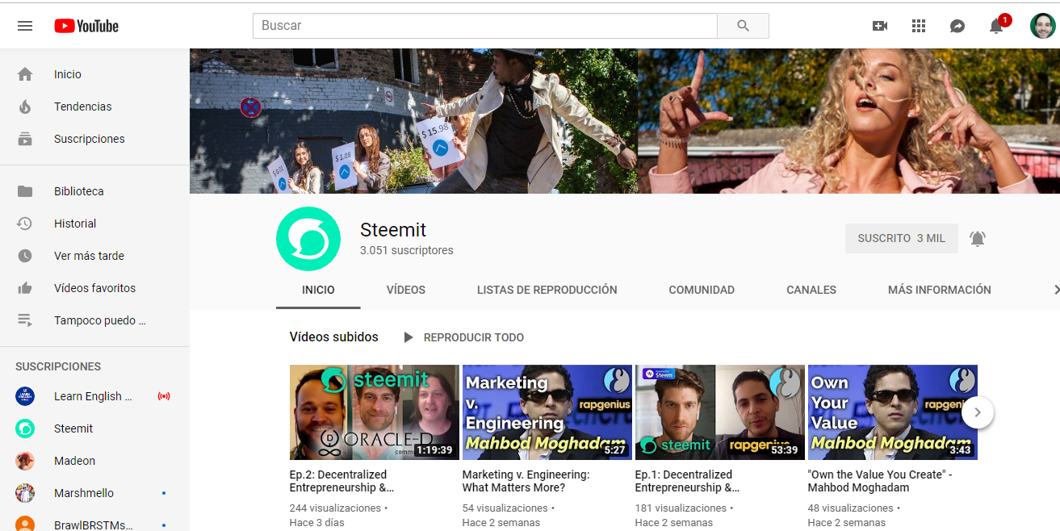This screenshot has width=1060, height=531.
Task: Open Tendencias in the sidebar
Action: click(94, 107)
